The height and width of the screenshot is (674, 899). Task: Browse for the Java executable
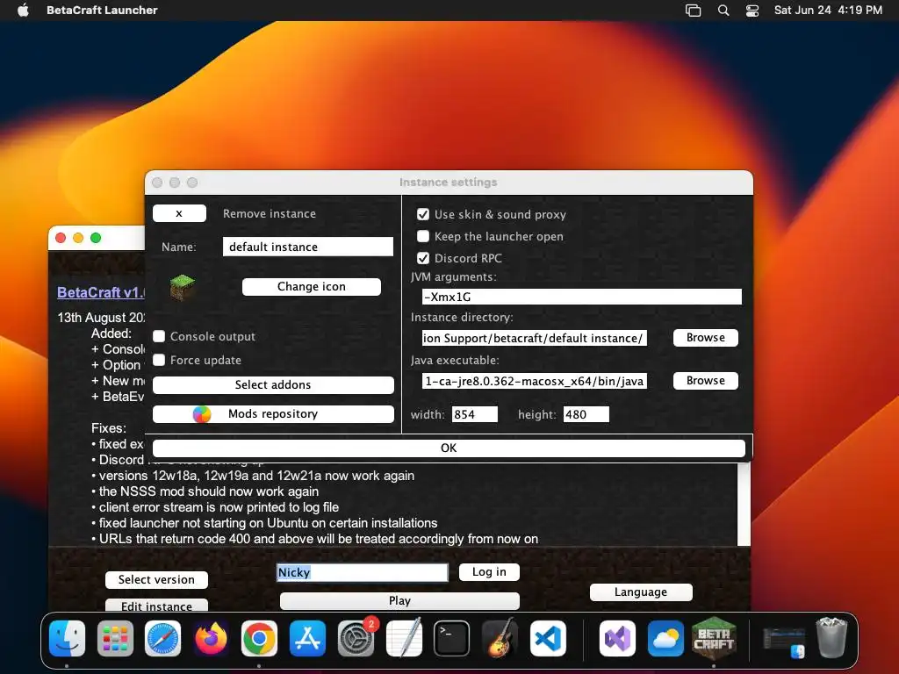[x=706, y=381]
